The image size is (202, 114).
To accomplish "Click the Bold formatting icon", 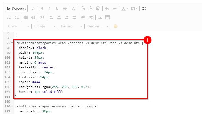I will pyautogui.click(x=42, y=8).
